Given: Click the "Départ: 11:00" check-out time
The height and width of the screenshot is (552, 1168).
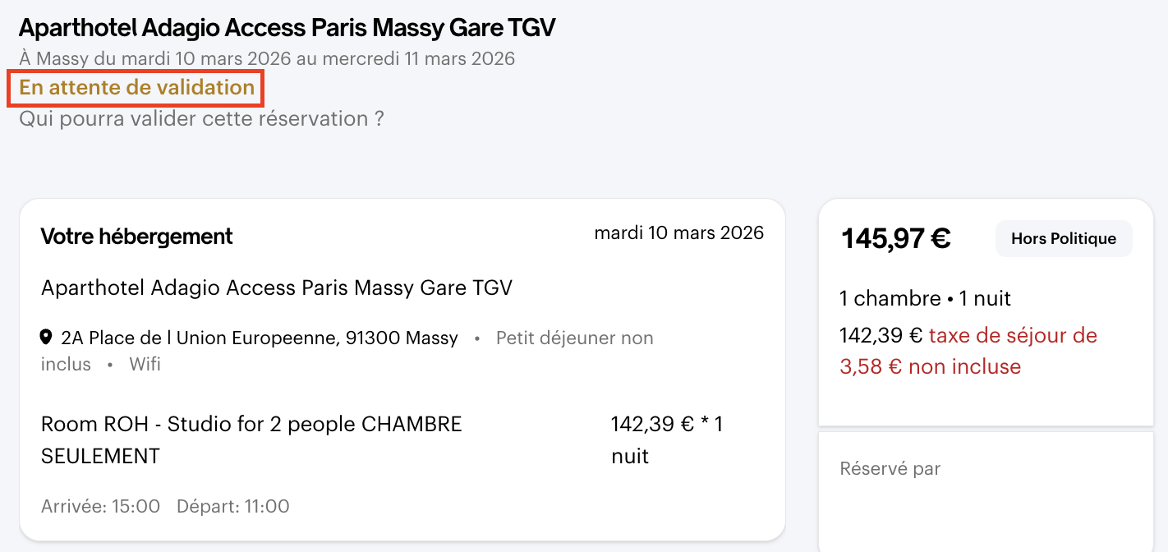Looking at the screenshot, I should [x=232, y=506].
